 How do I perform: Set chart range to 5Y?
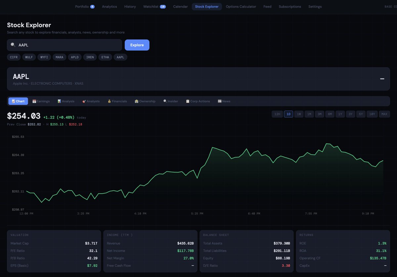click(x=361, y=114)
